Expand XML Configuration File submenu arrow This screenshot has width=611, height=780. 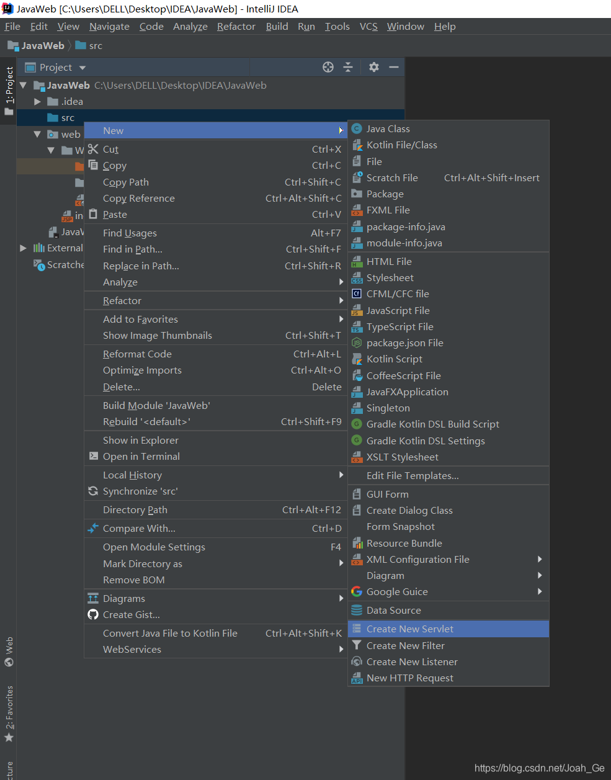tap(540, 560)
